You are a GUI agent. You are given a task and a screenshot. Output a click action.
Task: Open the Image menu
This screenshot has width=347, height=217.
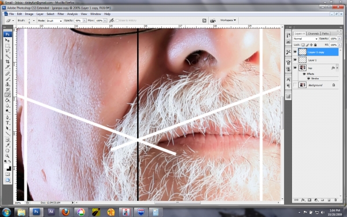pyautogui.click(x=29, y=14)
